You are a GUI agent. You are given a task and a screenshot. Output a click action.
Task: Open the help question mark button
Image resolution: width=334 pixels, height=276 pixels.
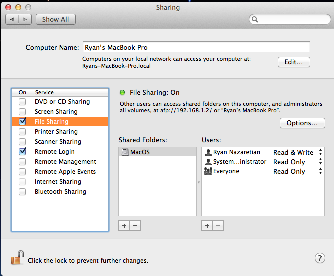point(320,258)
